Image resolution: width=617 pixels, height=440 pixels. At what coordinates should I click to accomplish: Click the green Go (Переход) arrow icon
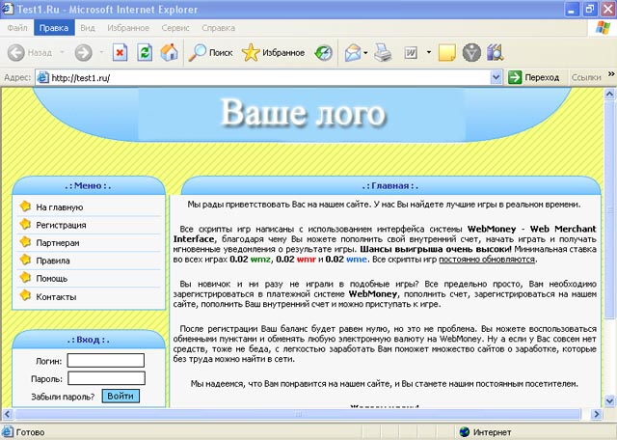pos(514,77)
